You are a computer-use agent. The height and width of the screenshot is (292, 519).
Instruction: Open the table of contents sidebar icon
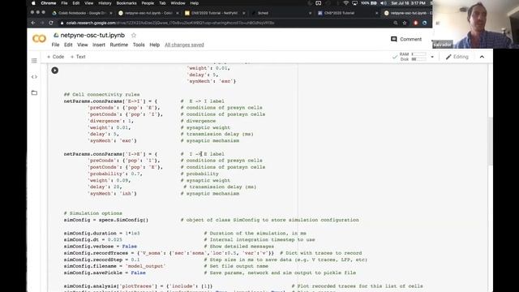34,61
